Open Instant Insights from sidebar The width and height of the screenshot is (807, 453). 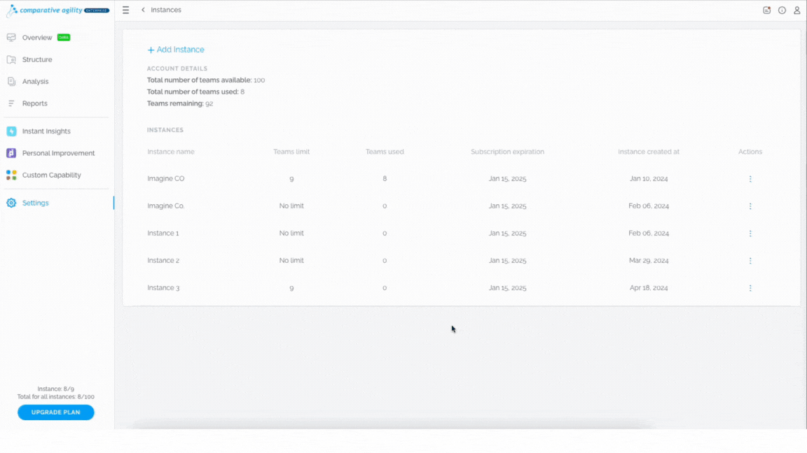pos(46,131)
